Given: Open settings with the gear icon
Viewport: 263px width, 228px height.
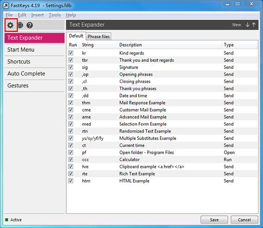Looking at the screenshot, I should 10,25.
